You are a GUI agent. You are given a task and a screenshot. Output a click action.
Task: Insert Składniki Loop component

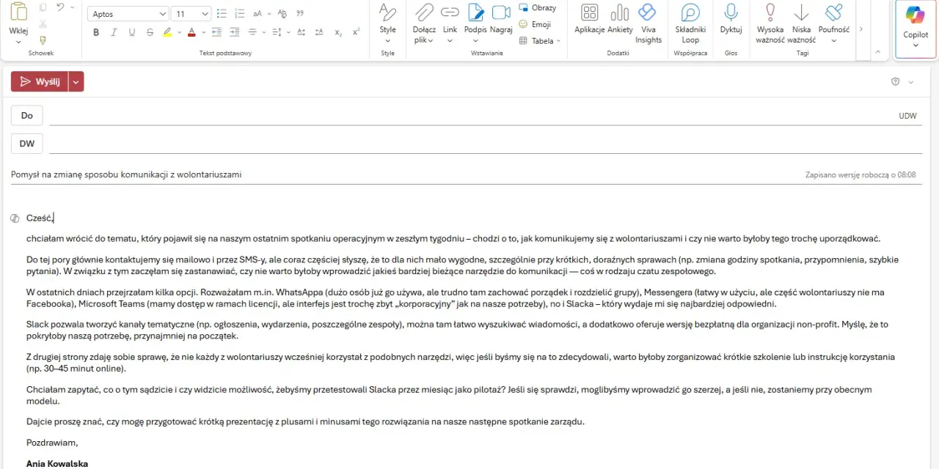(690, 23)
